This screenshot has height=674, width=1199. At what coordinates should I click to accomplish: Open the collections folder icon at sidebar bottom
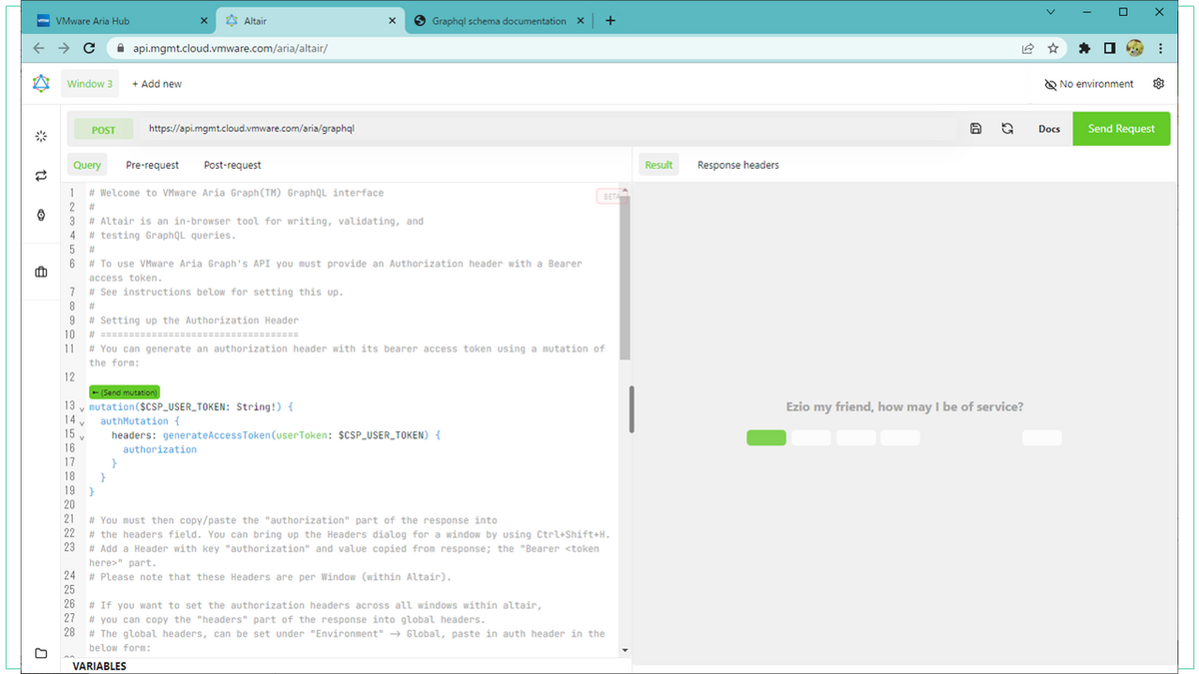point(41,654)
